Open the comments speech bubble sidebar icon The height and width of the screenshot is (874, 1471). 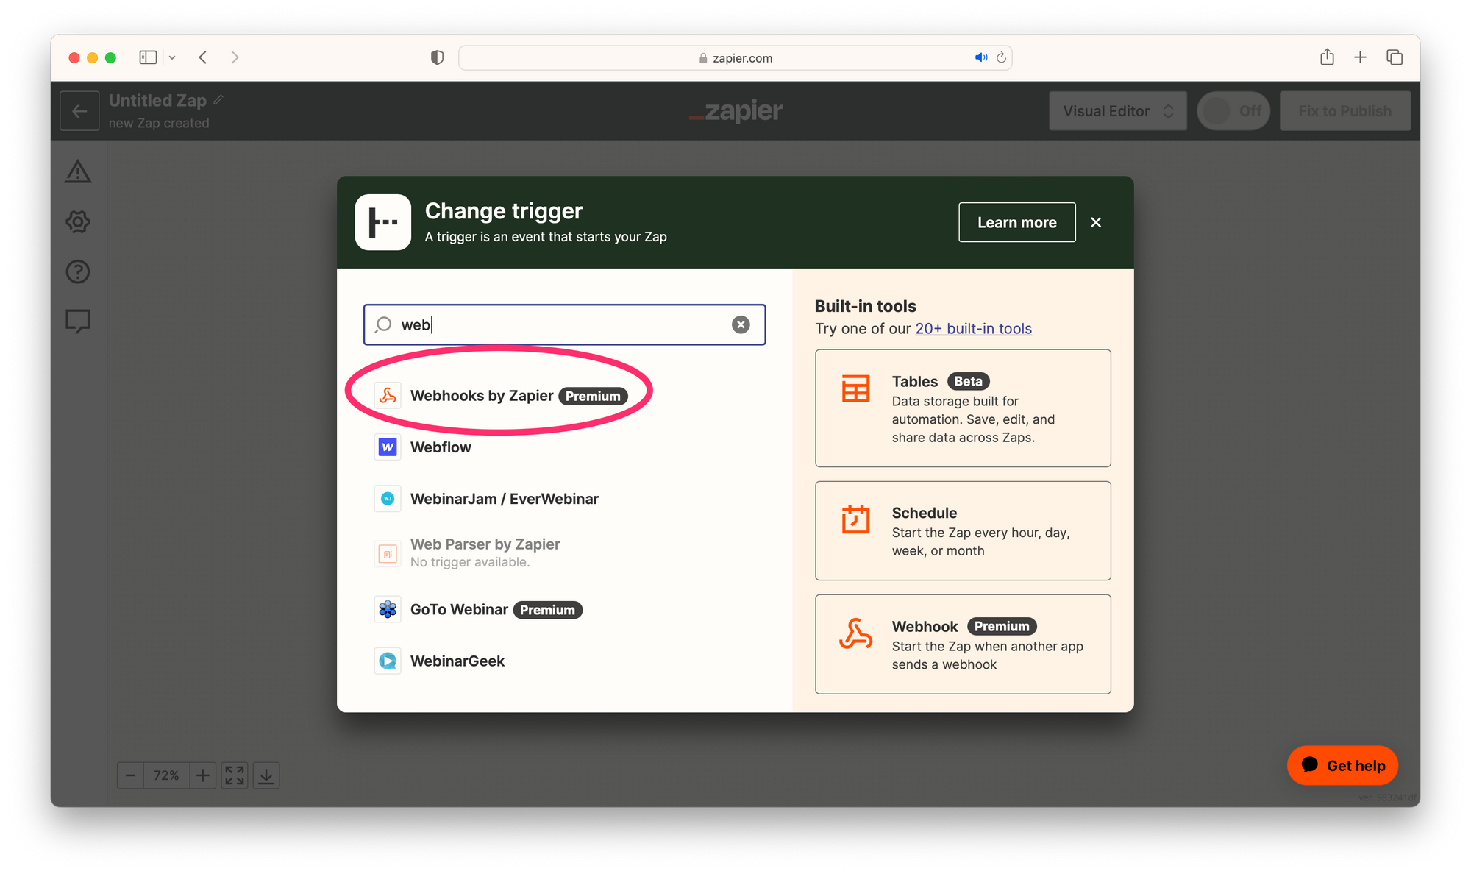click(x=78, y=321)
